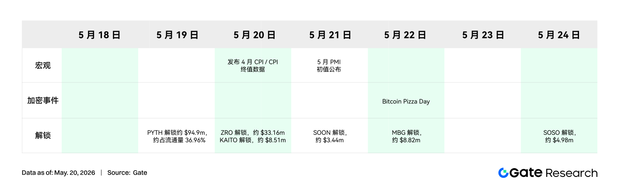Select the 5月22日 column header
621x190 pixels.
(405, 35)
